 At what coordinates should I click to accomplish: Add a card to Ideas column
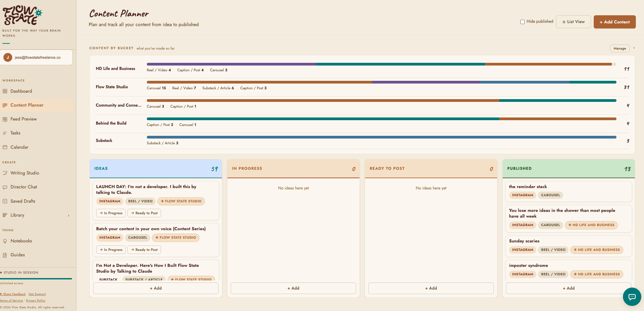click(156, 288)
